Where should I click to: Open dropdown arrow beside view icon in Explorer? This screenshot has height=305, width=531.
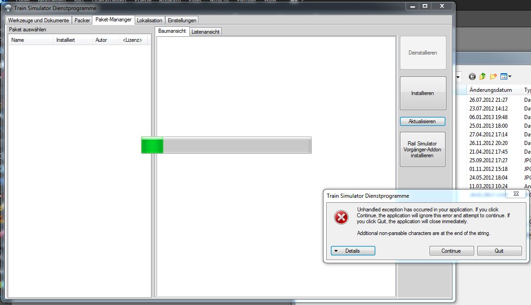[x=510, y=77]
